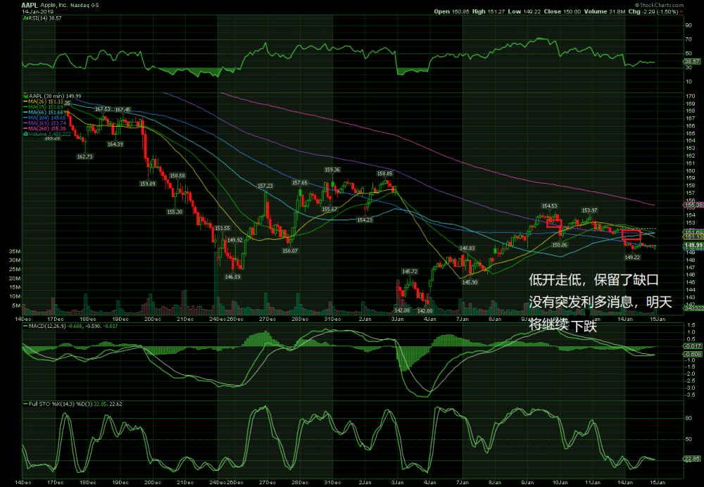Click the 'Nasdaq GS' exchange label
The width and height of the screenshot is (704, 487).
84,5
